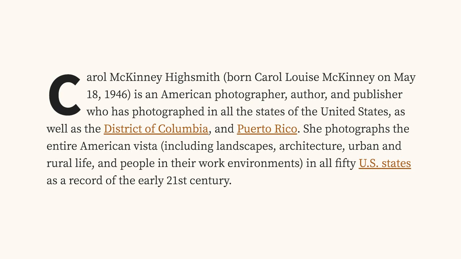Viewport: 461px width, 259px height.
Task: Click the word landscapes
Action: click(x=246, y=146)
